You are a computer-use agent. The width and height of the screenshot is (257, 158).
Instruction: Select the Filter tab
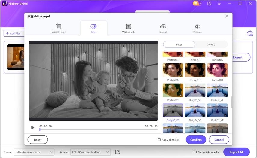coord(94,28)
